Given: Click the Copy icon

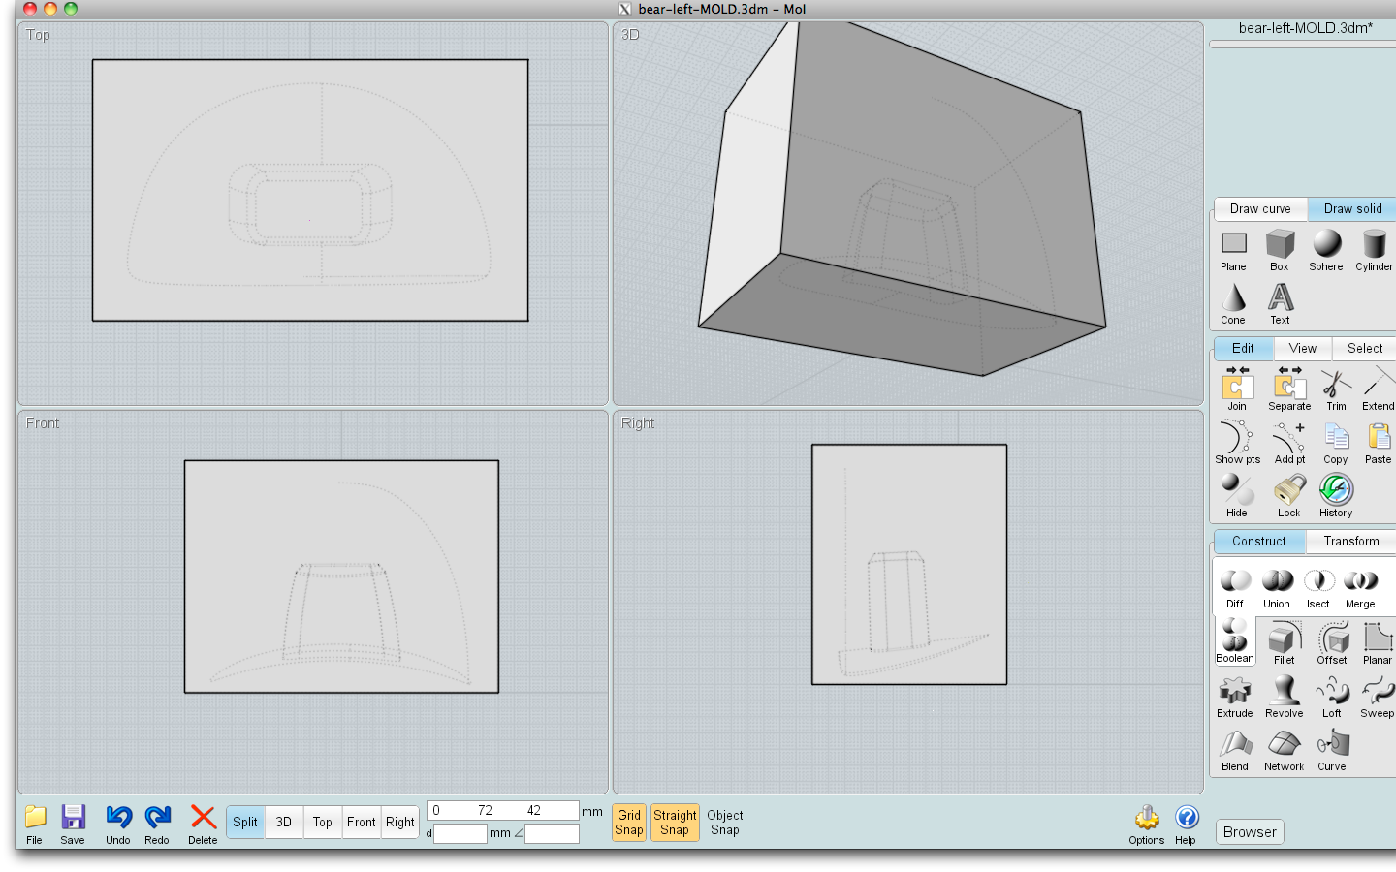Looking at the screenshot, I should click(x=1336, y=443).
